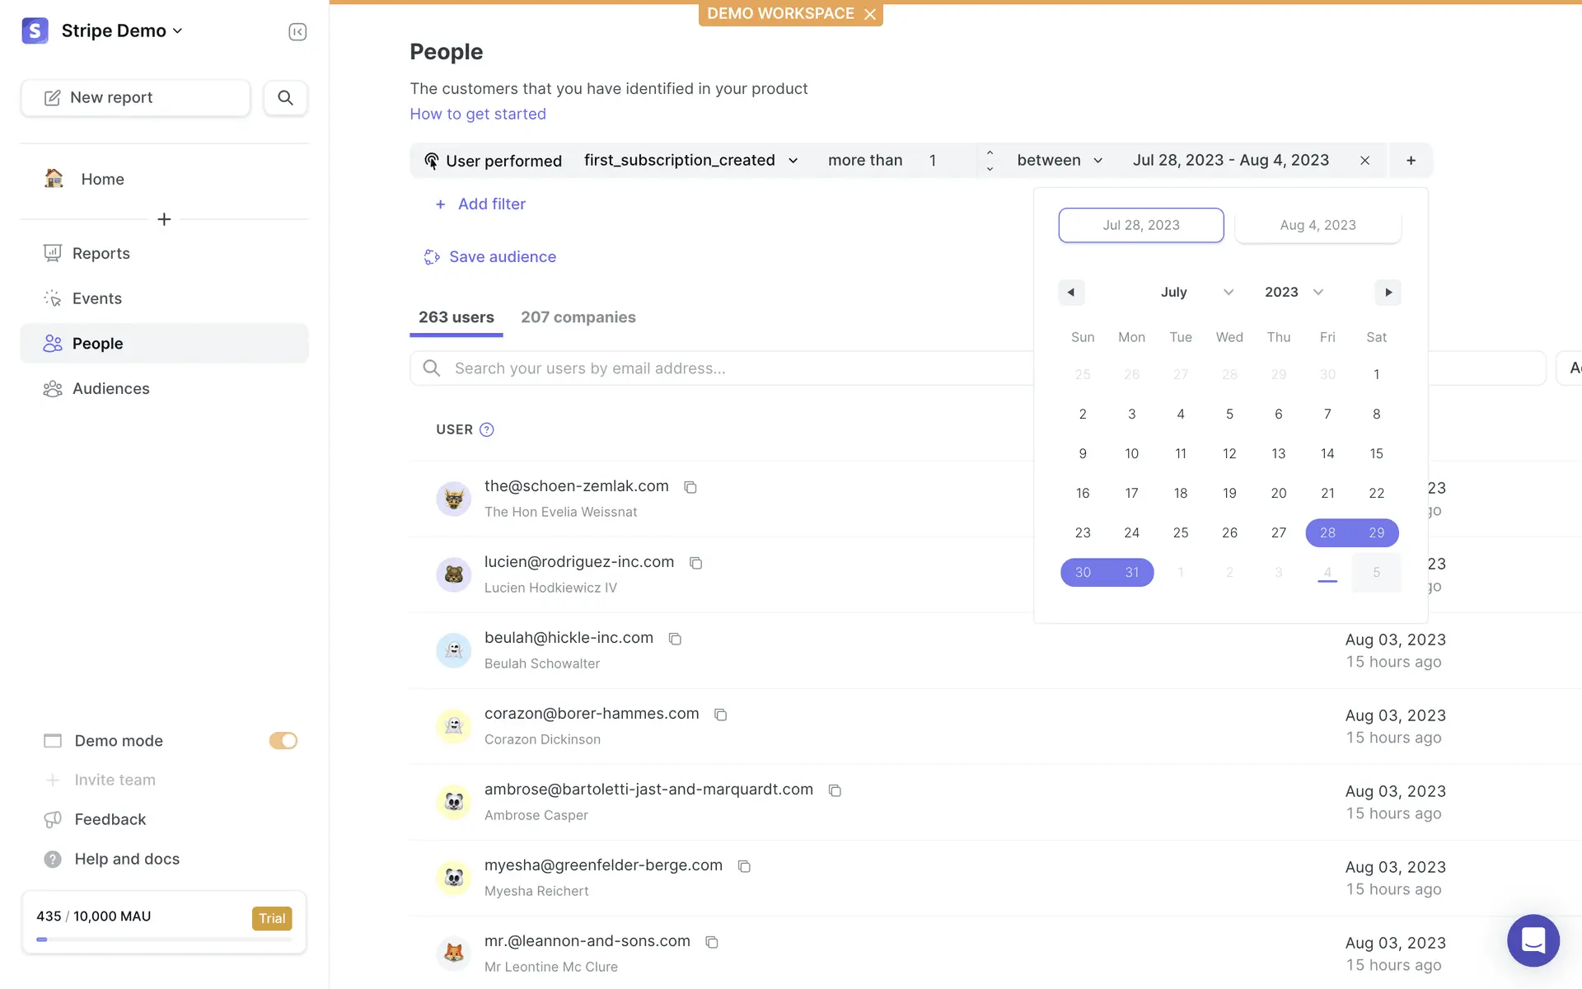The height and width of the screenshot is (989, 1582).
Task: Increment the event count stepper up
Action: point(990,152)
